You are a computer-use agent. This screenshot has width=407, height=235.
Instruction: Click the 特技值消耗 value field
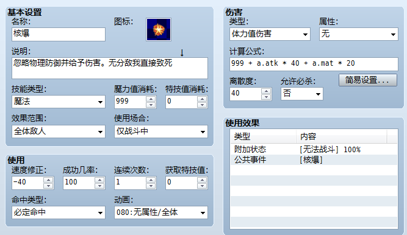click(x=181, y=102)
